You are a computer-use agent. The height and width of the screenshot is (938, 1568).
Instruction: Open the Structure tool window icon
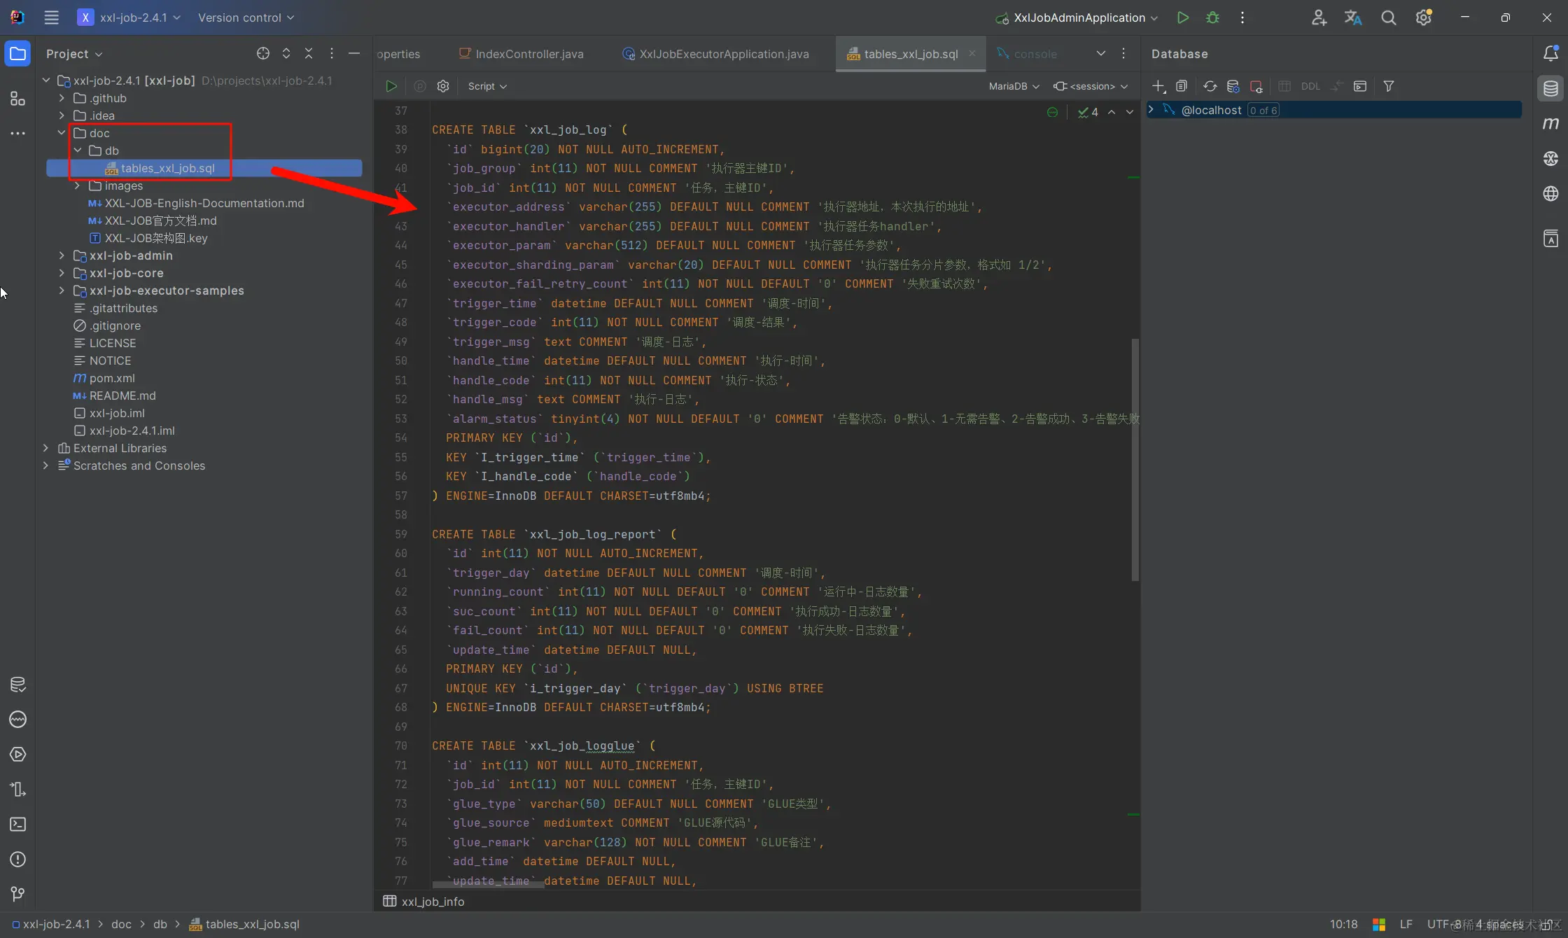17,99
